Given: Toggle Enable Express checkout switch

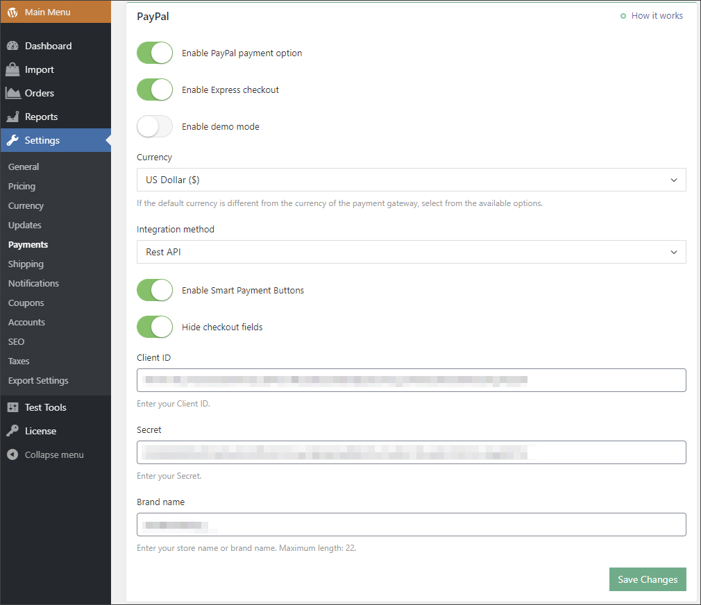Looking at the screenshot, I should click(x=155, y=90).
